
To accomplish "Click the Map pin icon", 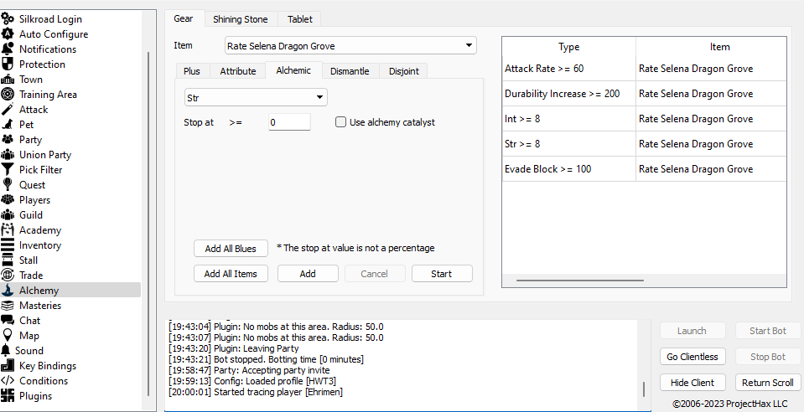I will click(8, 336).
